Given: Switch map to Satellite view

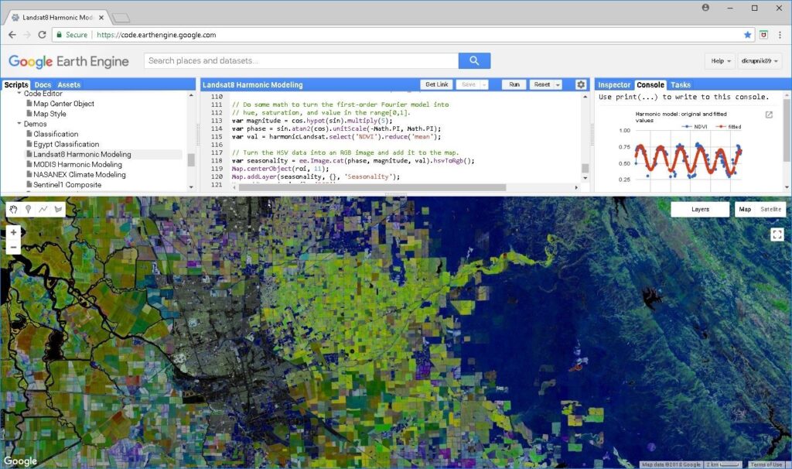Looking at the screenshot, I should pos(770,209).
